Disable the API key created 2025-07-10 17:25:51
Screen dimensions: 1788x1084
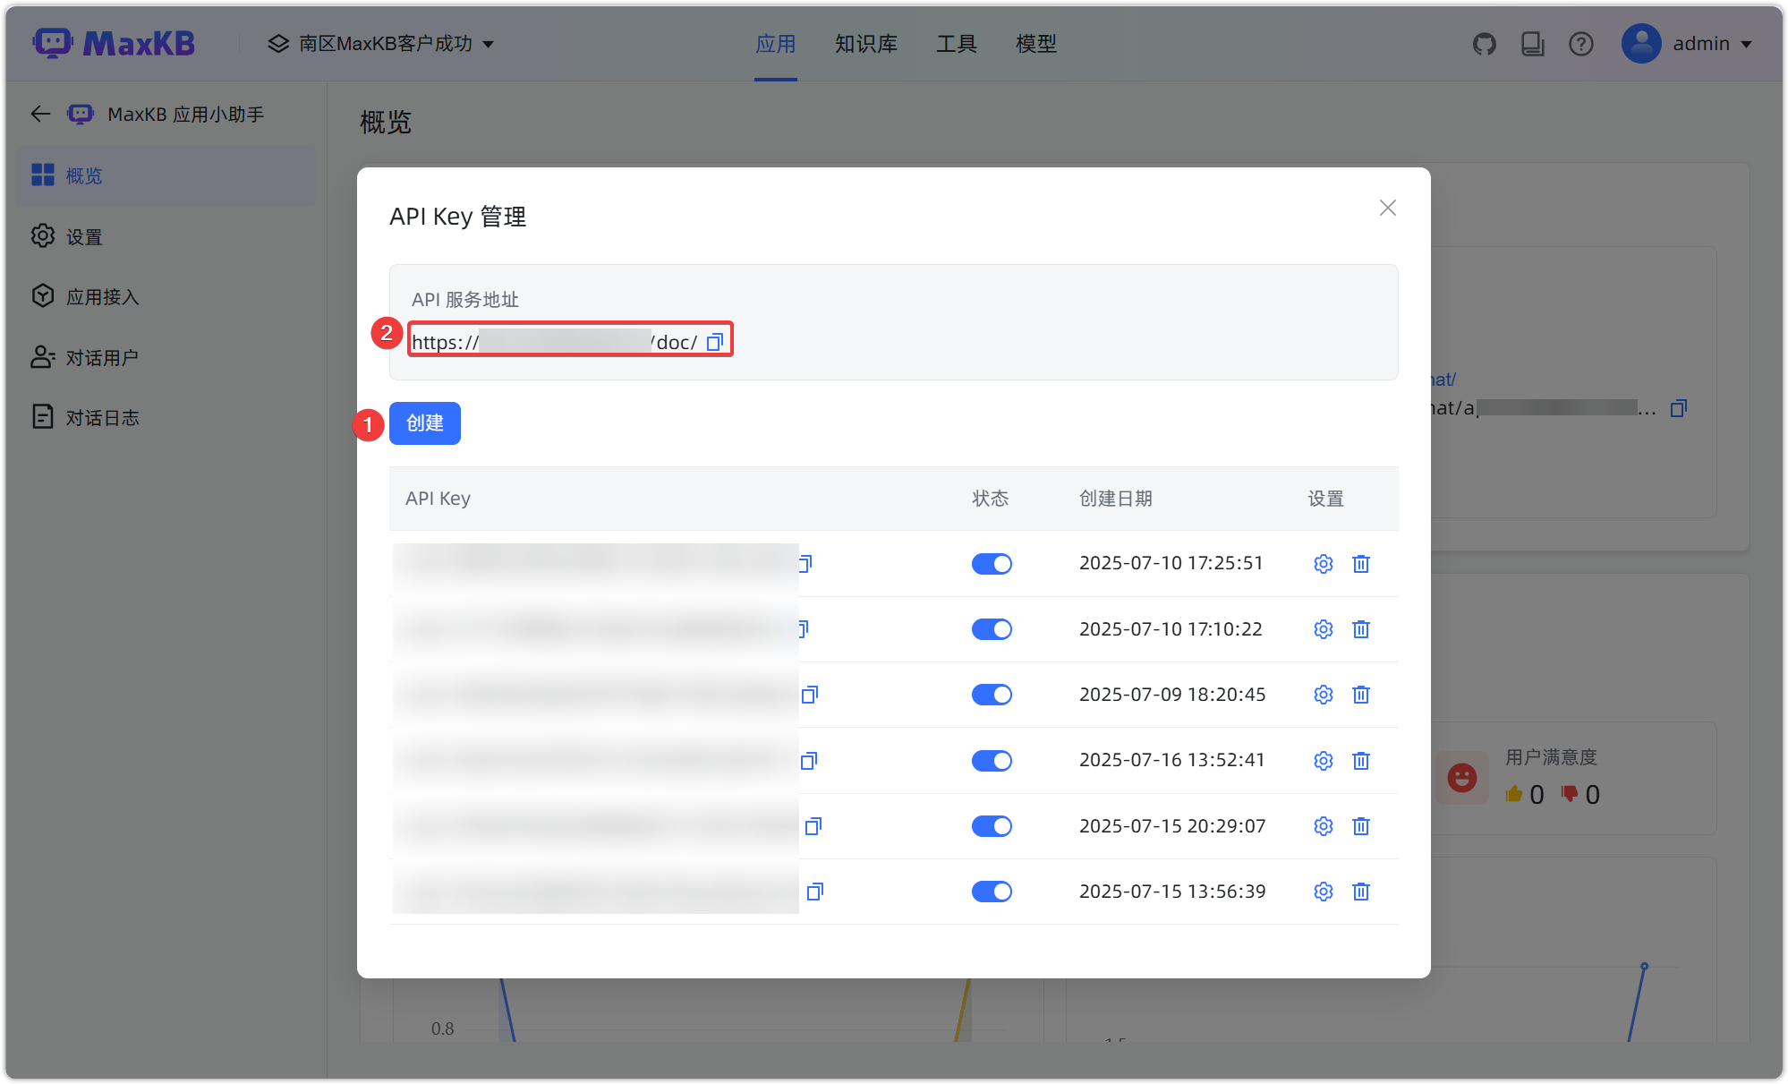tap(992, 564)
